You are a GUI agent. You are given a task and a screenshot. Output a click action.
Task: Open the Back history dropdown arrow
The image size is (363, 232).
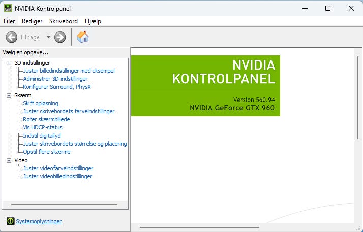pyautogui.click(x=48, y=37)
